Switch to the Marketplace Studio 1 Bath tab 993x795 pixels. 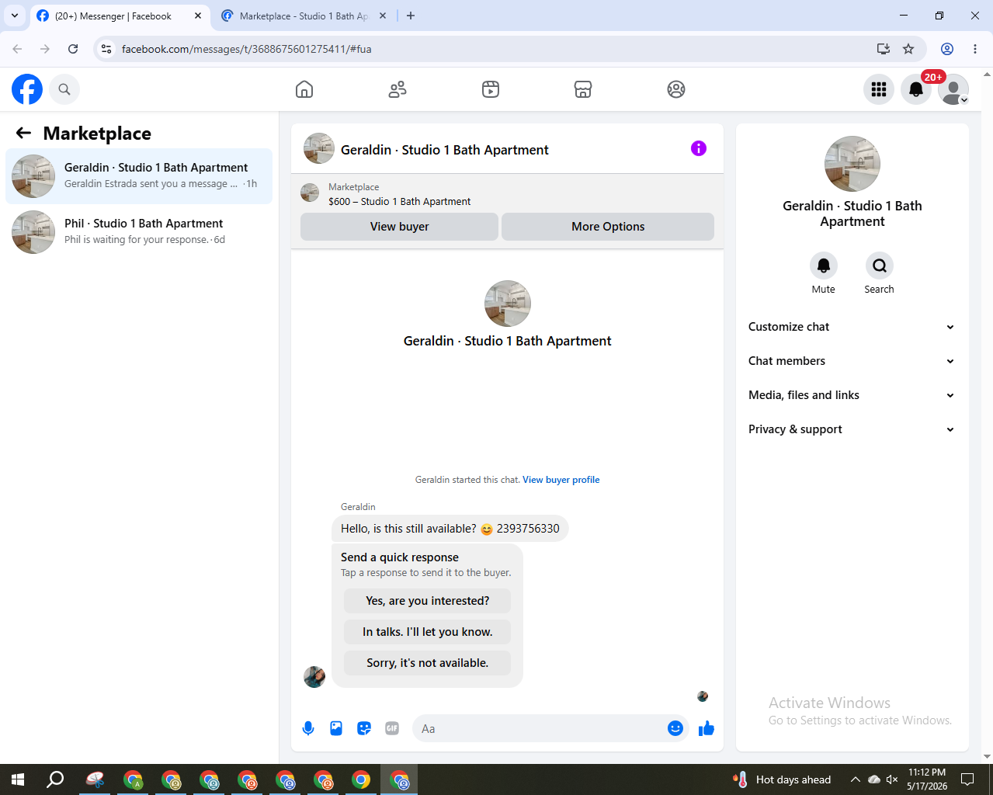point(303,16)
